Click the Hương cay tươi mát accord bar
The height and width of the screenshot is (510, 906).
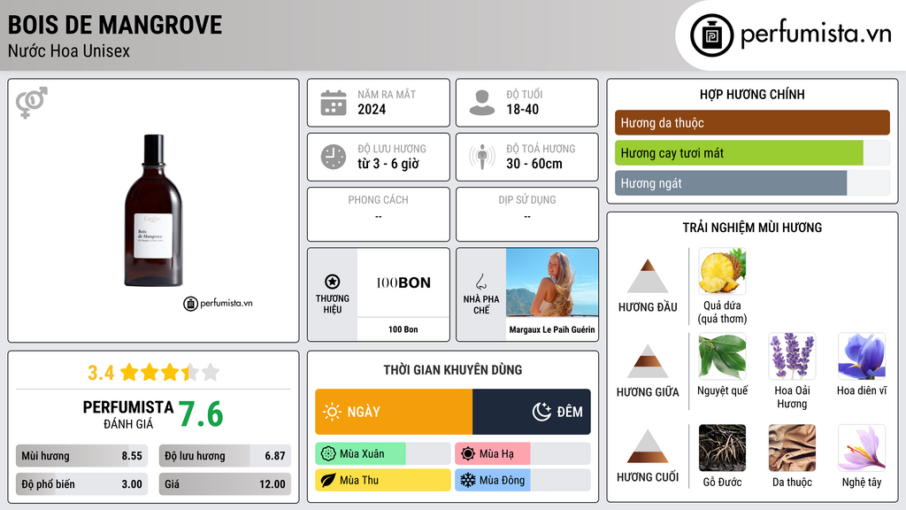[x=752, y=153]
